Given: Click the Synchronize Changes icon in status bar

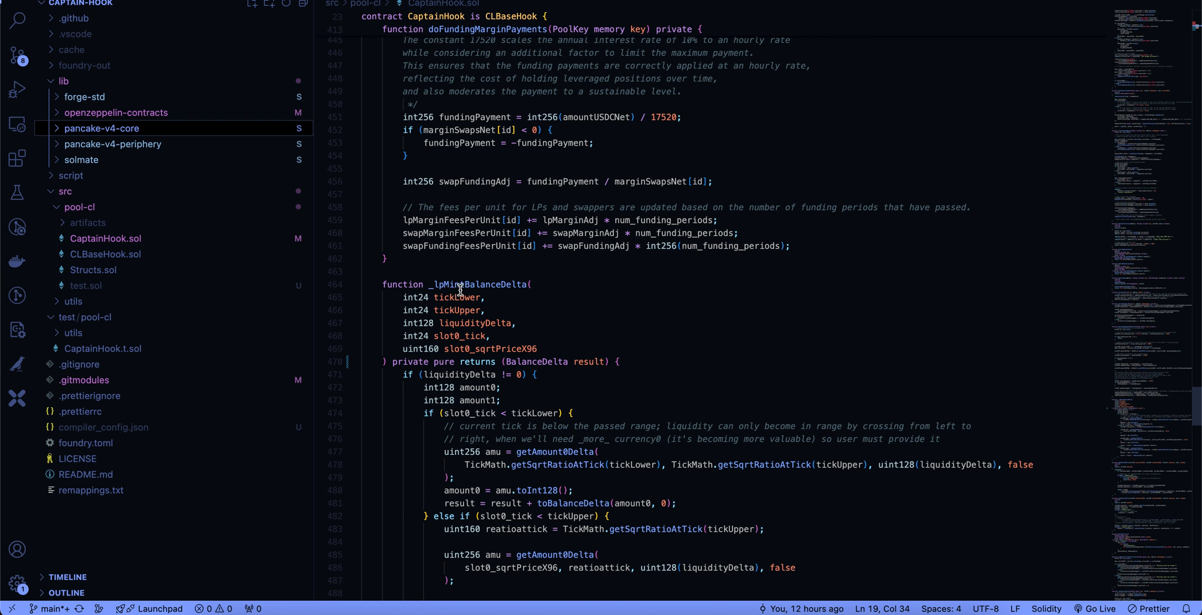Looking at the screenshot, I should [79, 609].
